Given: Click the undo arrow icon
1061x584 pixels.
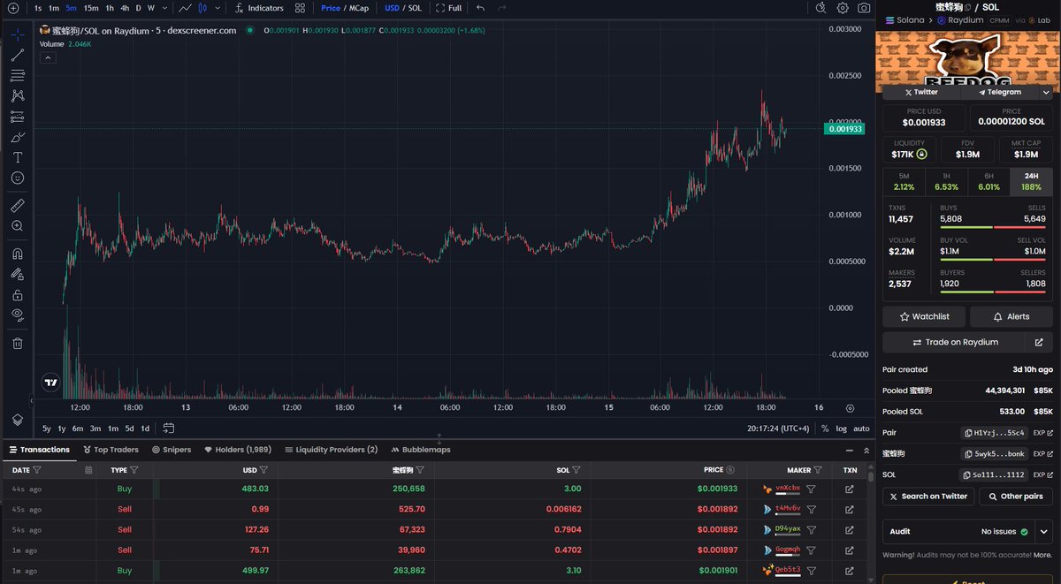Looking at the screenshot, I should [x=480, y=8].
